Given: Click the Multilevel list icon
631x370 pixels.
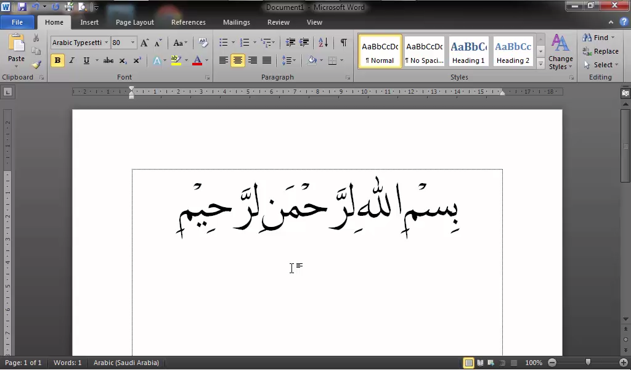Looking at the screenshot, I should pos(266,43).
